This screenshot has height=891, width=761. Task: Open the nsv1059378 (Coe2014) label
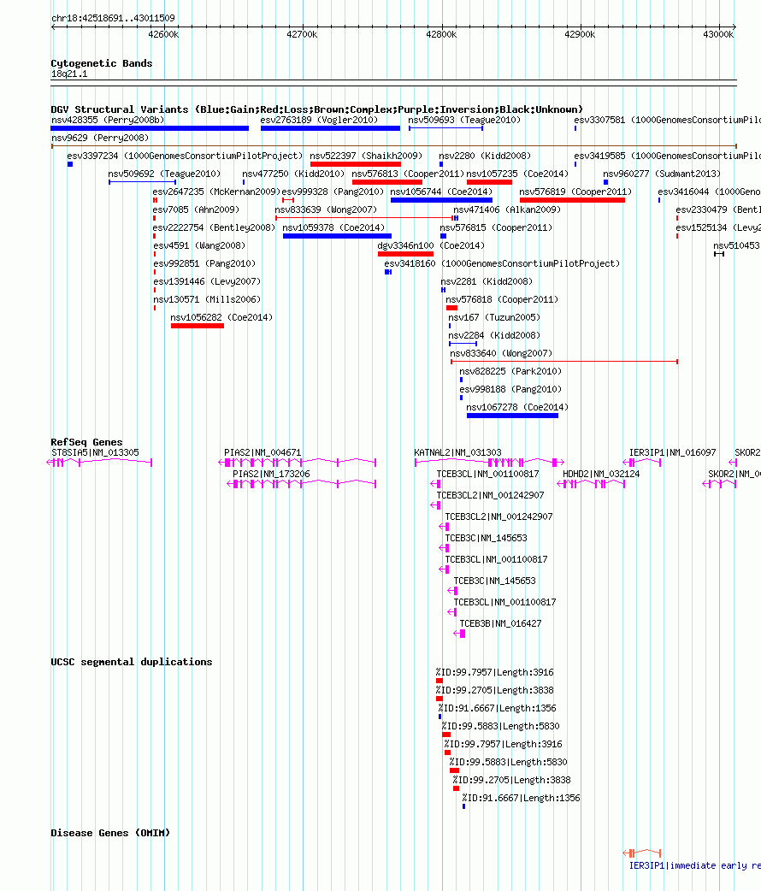333,227
